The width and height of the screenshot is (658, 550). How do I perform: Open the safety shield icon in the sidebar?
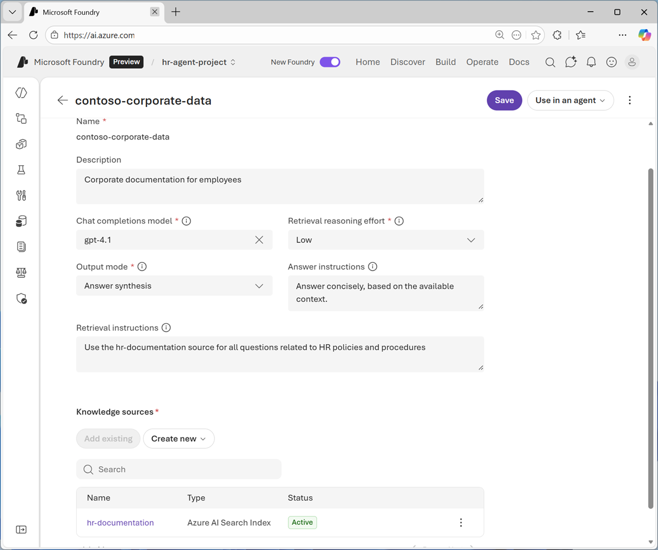(21, 298)
